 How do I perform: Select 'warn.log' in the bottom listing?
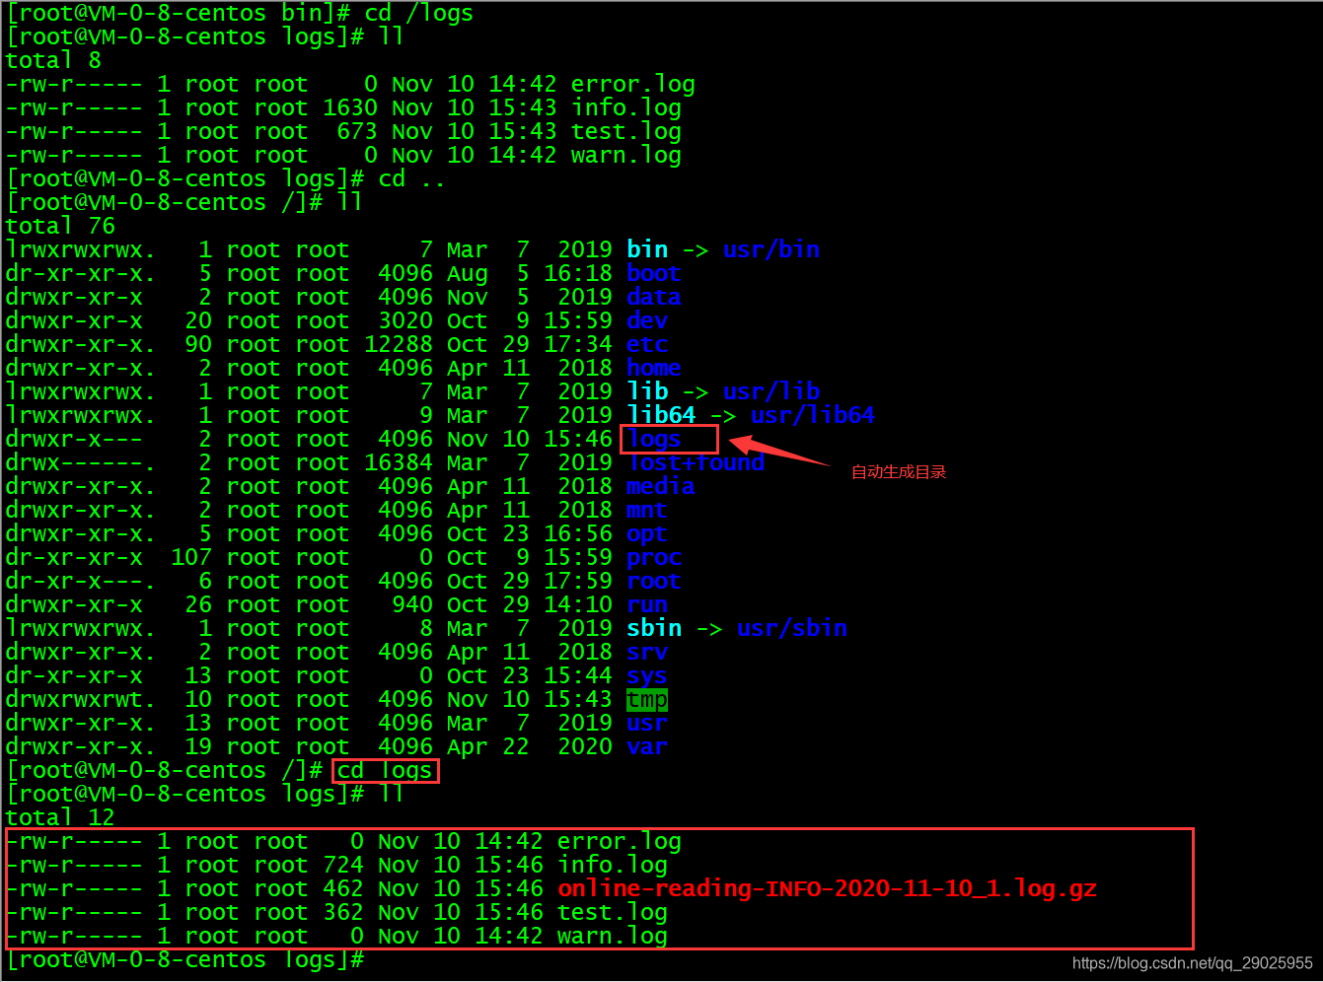[x=613, y=937]
